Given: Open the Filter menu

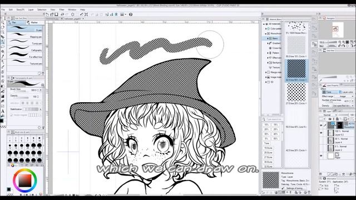Looking at the screenshot, I should 62,10.
